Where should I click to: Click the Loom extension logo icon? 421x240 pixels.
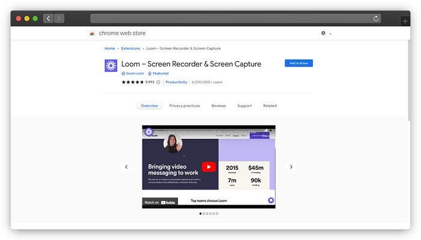[x=111, y=65]
